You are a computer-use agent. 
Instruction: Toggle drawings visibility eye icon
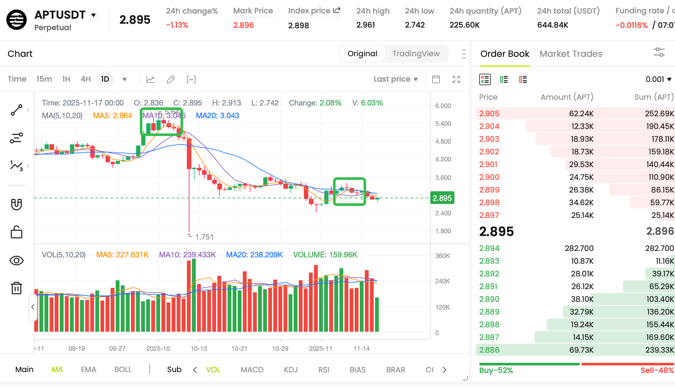click(x=17, y=261)
